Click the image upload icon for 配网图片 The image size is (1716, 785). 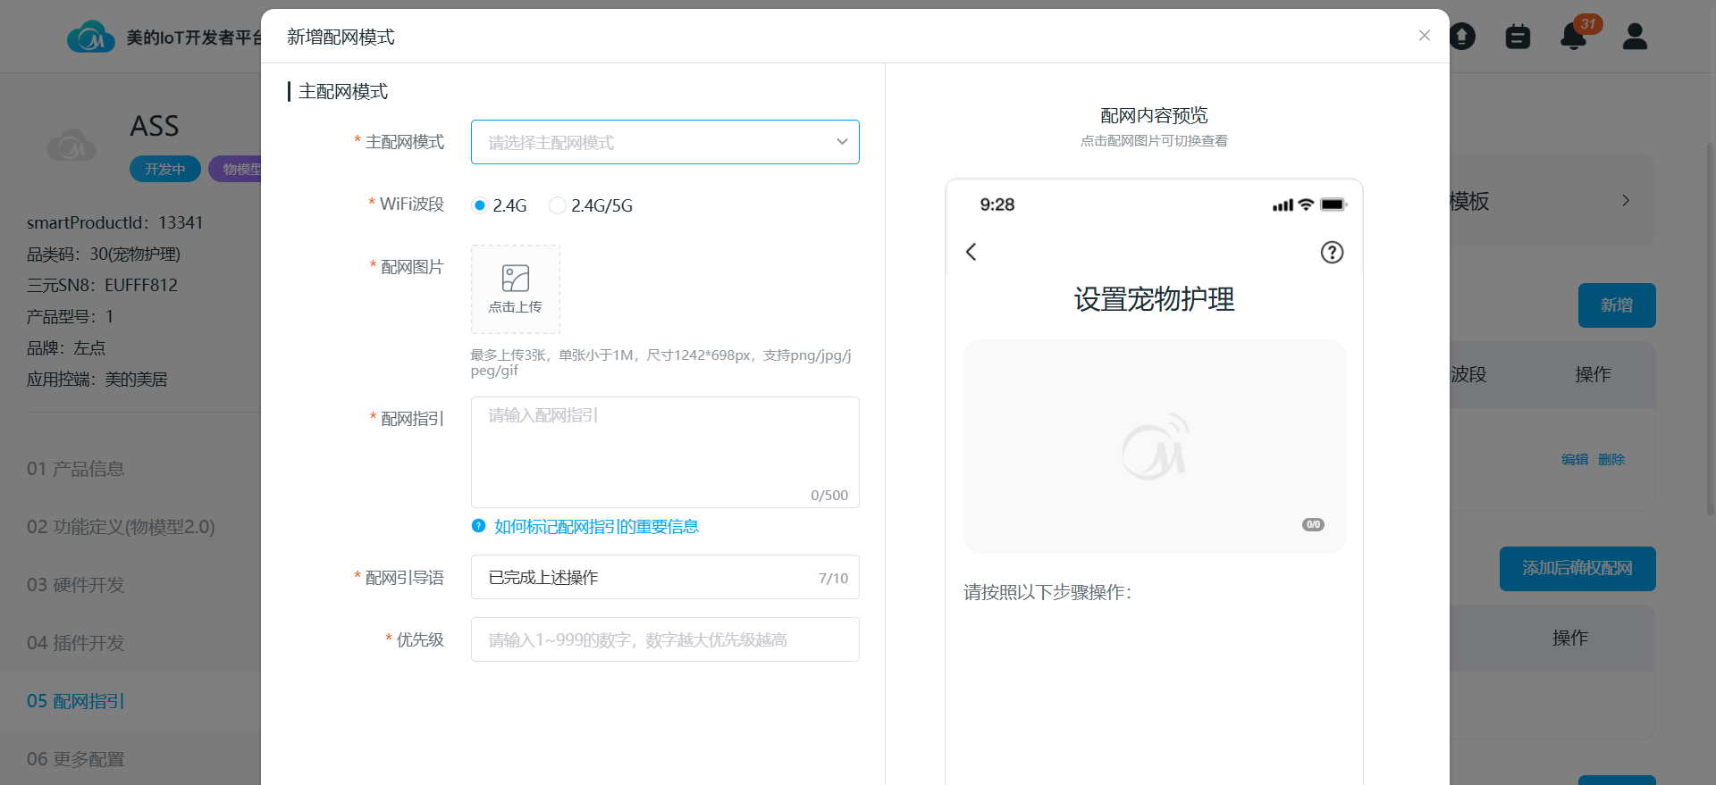(x=515, y=280)
